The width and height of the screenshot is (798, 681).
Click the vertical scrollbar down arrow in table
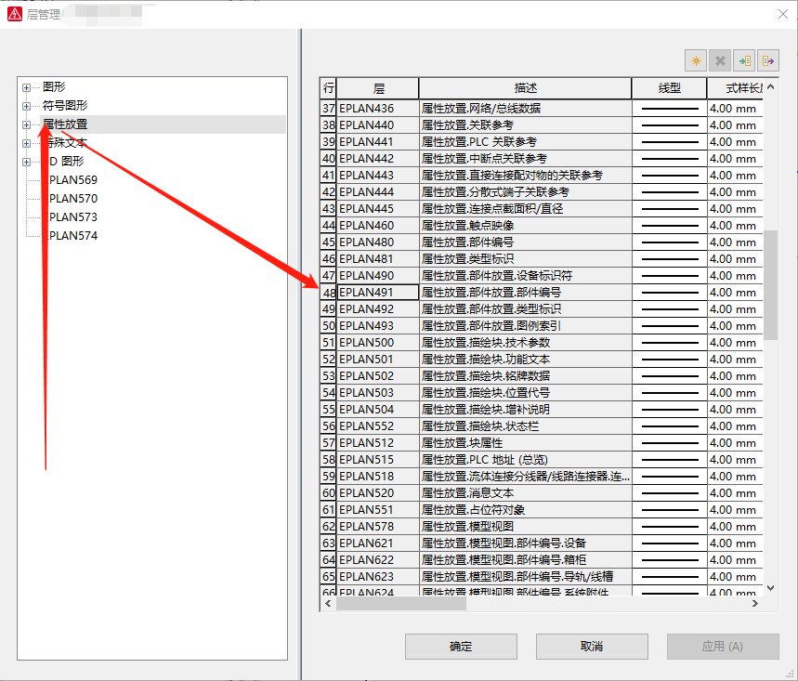click(x=771, y=587)
